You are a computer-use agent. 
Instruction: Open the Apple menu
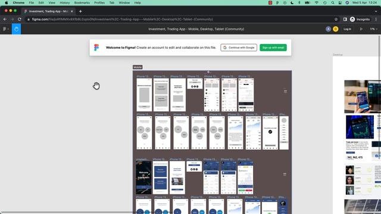click(x=7, y=2)
